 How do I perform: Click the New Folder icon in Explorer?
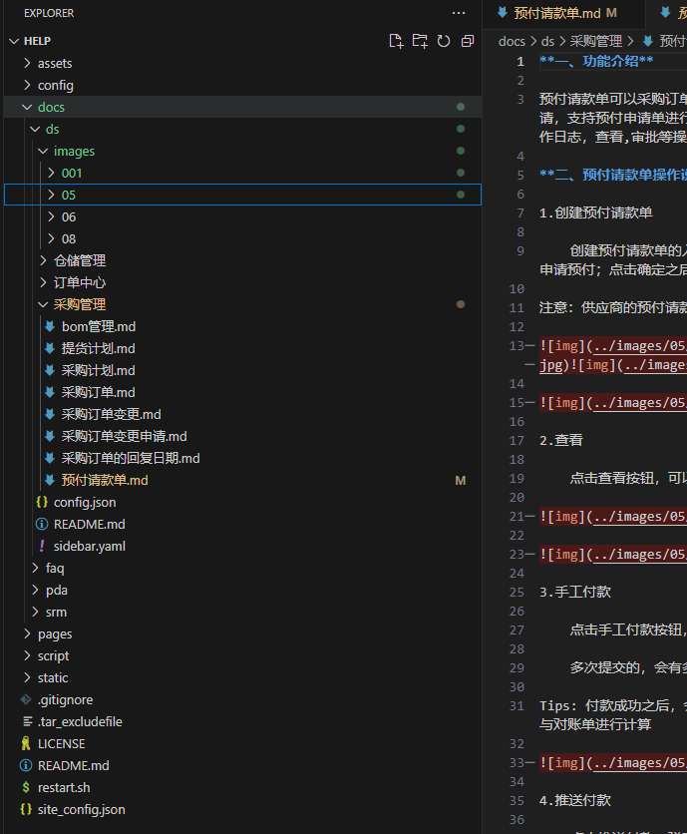(x=420, y=41)
